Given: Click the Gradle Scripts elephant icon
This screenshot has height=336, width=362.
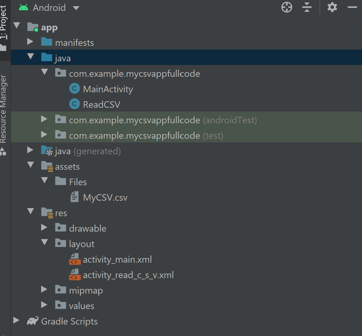Looking at the screenshot, I should point(33,321).
